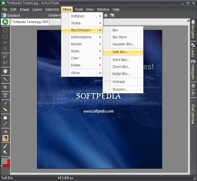Expand the Render filters submenu
The height and width of the screenshot is (181, 197).
(82, 44)
